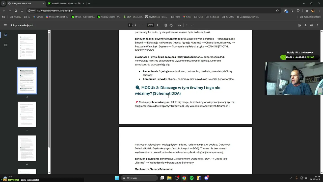Open the medytacja bookmark folder
The image size is (323, 182).
[212, 17]
